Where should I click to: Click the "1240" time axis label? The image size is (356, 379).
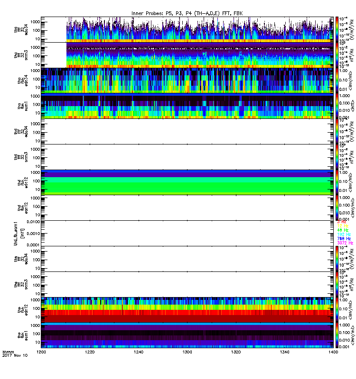(139, 352)
